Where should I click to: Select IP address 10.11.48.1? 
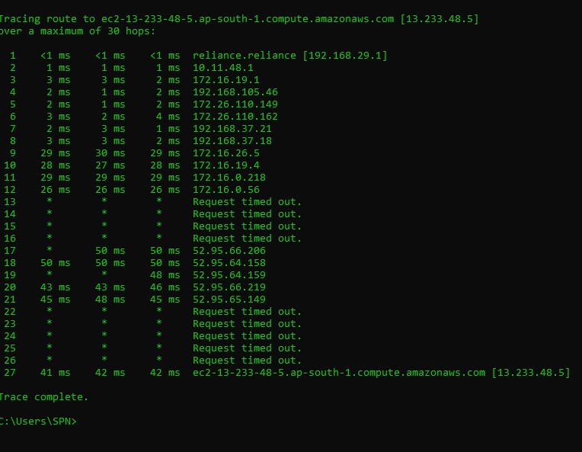[223, 68]
